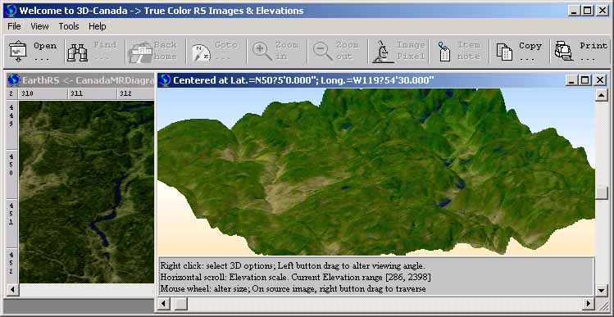Image resolution: width=614 pixels, height=317 pixels.
Task: Click the 3D view scroll down arrow
Action: point(601,291)
